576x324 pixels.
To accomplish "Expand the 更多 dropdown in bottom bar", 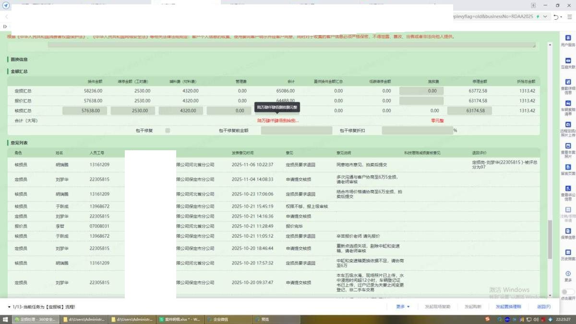I will tap(403, 307).
